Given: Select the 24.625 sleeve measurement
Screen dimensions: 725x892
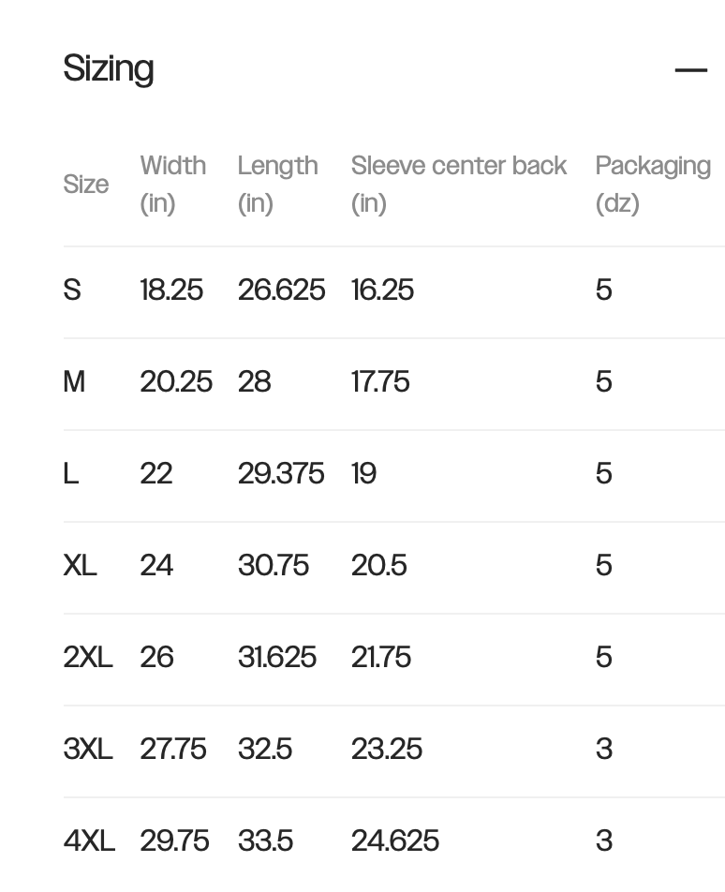Looking at the screenshot, I should (394, 841).
